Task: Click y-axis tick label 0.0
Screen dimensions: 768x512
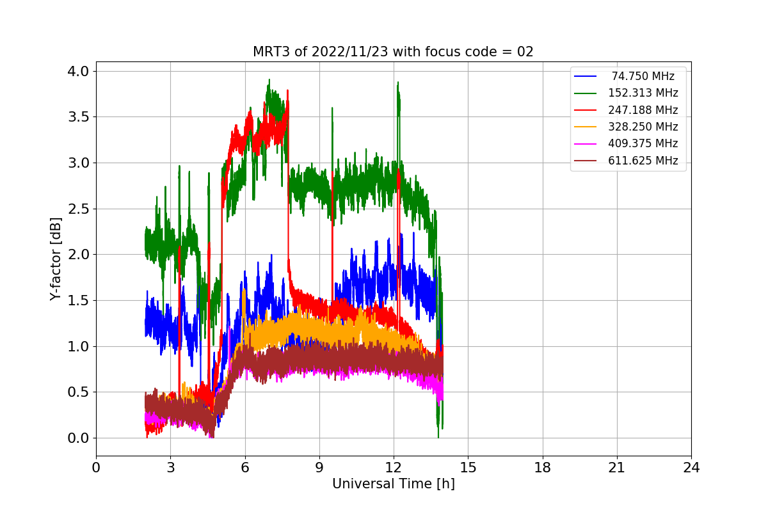Action: click(x=78, y=438)
